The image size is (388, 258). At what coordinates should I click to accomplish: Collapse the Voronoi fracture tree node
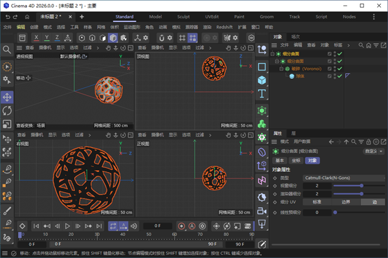(281, 69)
